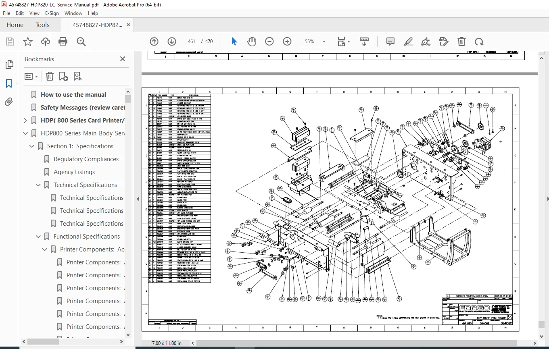Open the zoom level dropdown
Screen dimensions: 549x349
click(x=324, y=42)
